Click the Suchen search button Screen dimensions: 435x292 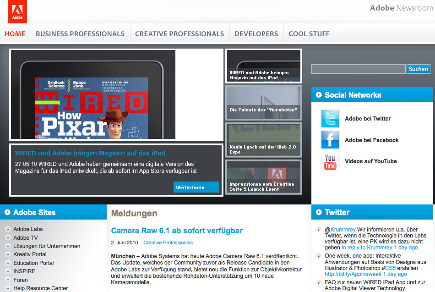click(419, 69)
